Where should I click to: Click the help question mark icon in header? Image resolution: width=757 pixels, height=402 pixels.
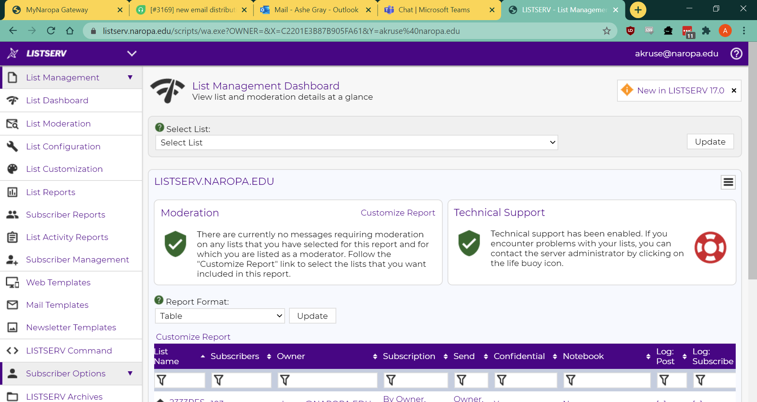tap(736, 54)
